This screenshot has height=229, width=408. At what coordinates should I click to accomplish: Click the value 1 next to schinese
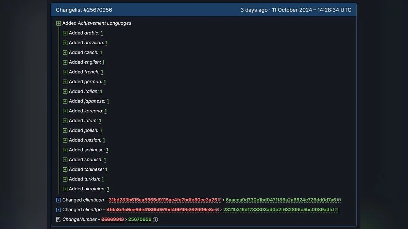coord(107,150)
